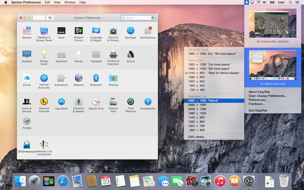Image resolution: width=304 pixels, height=190 pixels.
Task: Open the Window menu in menu bar
Action: point(70,2)
